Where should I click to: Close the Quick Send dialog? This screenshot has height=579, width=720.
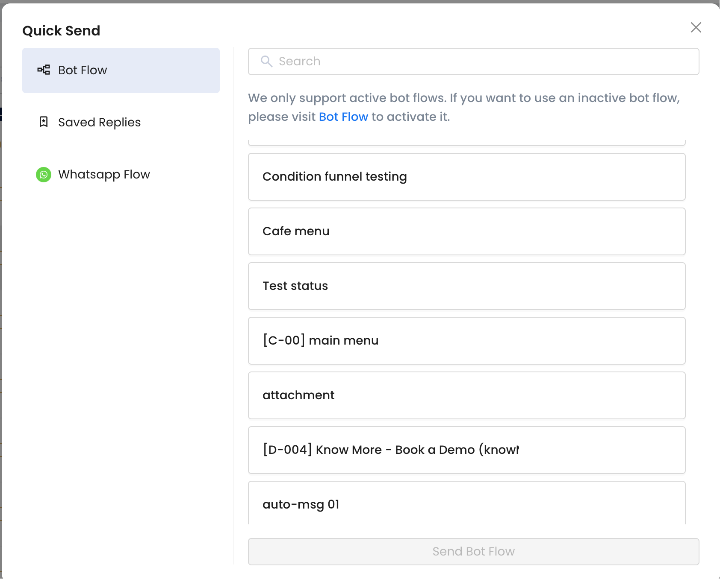(696, 28)
